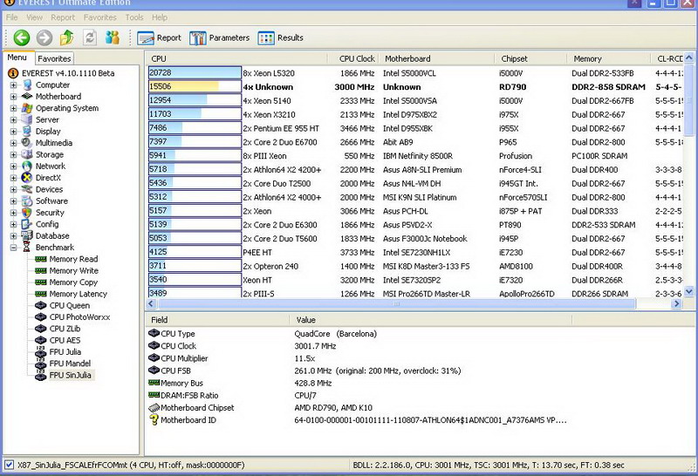Screen dimensions: 698x476
Task: Open the File menu
Action: (x=10, y=17)
